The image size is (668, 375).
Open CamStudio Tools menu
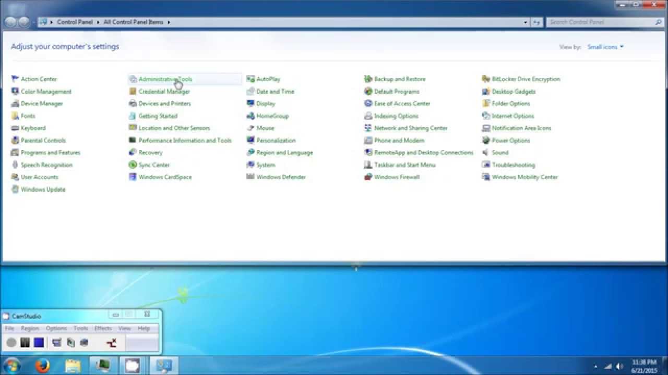tap(80, 329)
